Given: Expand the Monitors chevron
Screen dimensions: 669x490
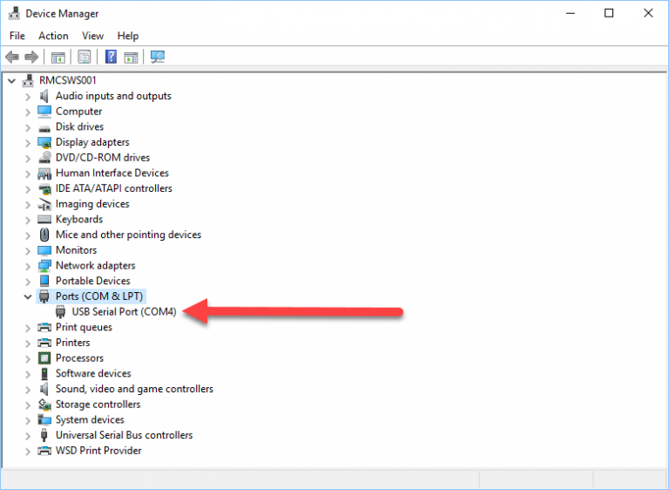Looking at the screenshot, I should [28, 251].
